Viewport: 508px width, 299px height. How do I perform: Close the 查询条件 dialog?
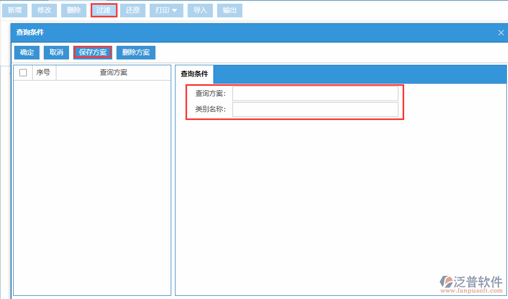click(x=501, y=33)
